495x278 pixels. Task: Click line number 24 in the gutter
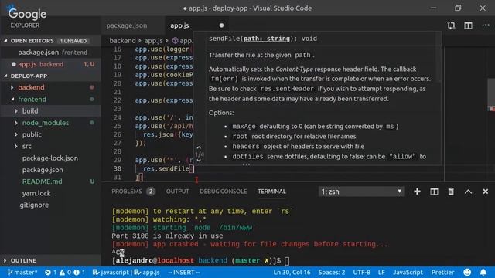(118, 117)
